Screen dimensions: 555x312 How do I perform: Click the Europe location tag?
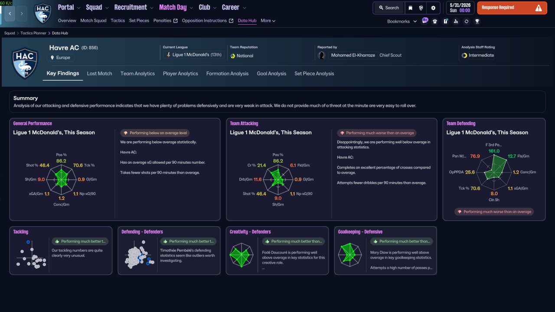61,58
